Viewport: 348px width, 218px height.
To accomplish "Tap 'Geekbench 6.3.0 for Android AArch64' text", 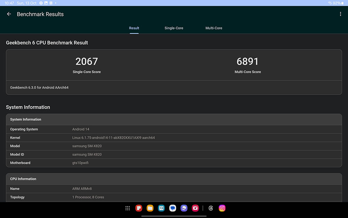I will pos(39,88).
